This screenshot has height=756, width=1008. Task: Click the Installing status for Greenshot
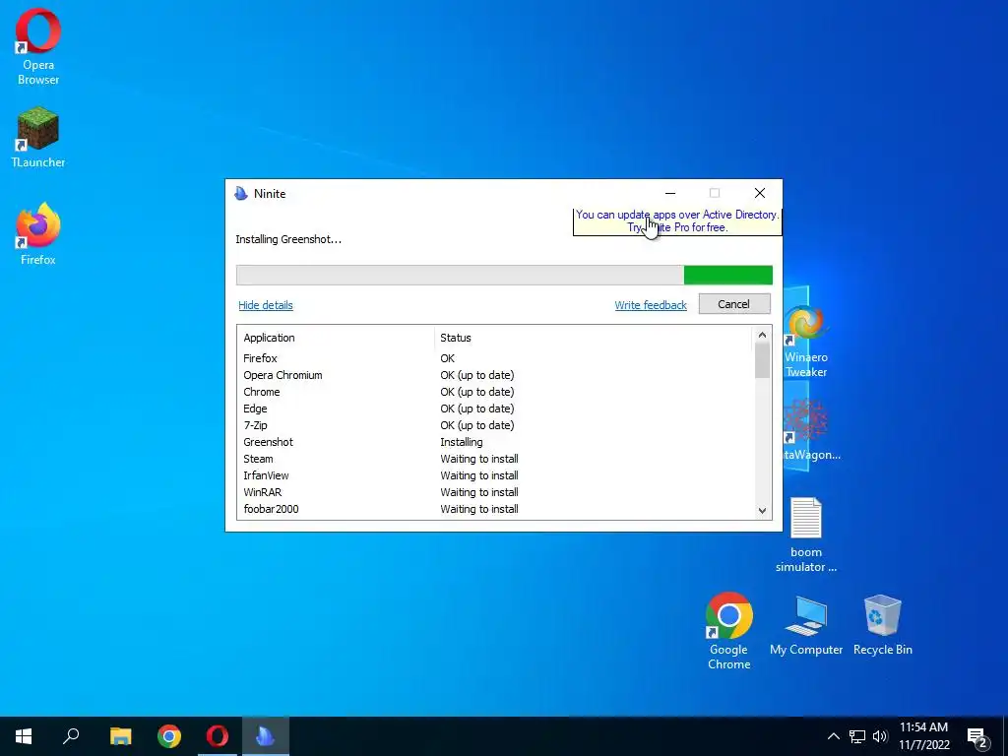pos(462,442)
